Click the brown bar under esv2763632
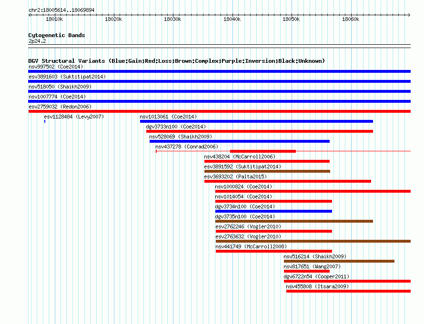 [x=313, y=241]
